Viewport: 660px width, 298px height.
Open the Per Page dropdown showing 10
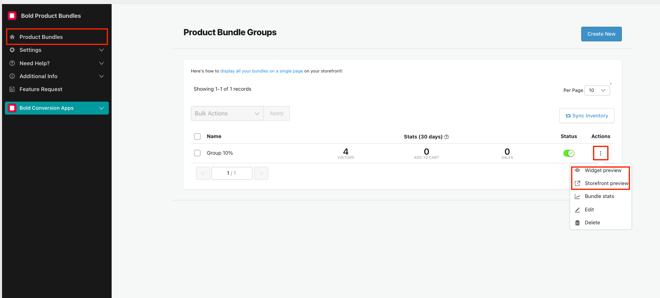pyautogui.click(x=597, y=90)
